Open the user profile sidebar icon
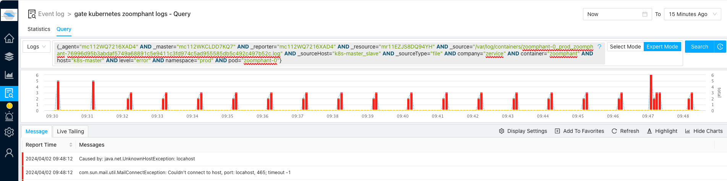 (9, 153)
